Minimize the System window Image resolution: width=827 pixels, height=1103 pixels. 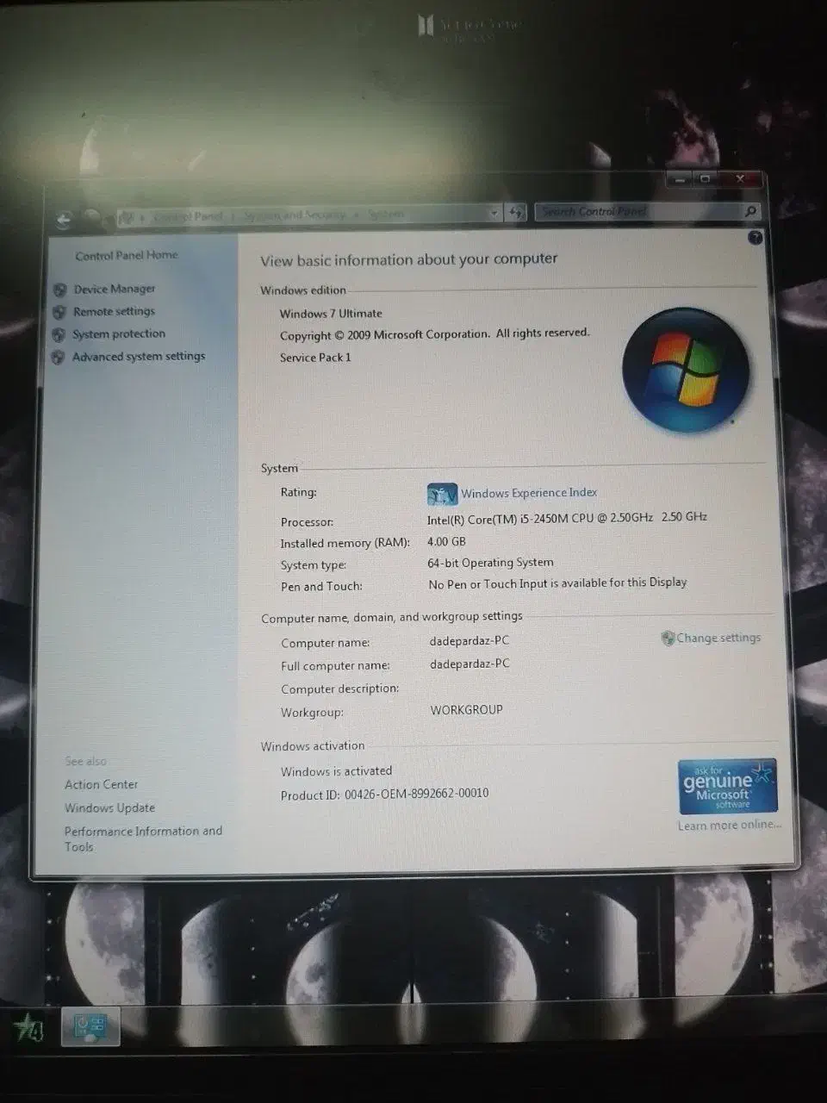pyautogui.click(x=681, y=179)
